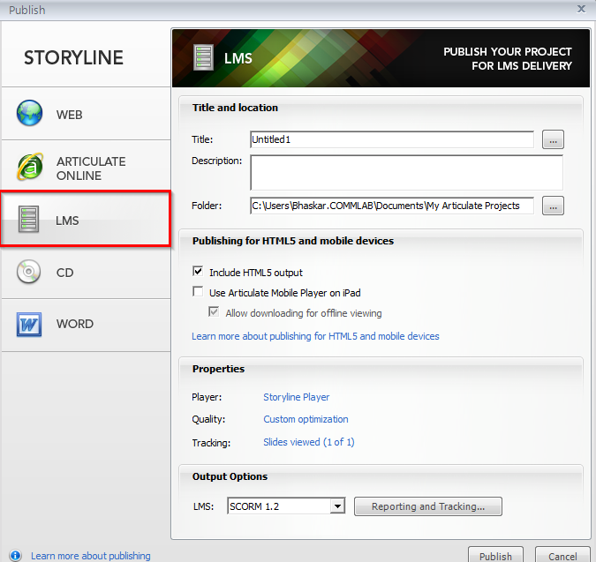Click the Articulate Online icon
Image resolution: width=596 pixels, height=562 pixels.
30,167
